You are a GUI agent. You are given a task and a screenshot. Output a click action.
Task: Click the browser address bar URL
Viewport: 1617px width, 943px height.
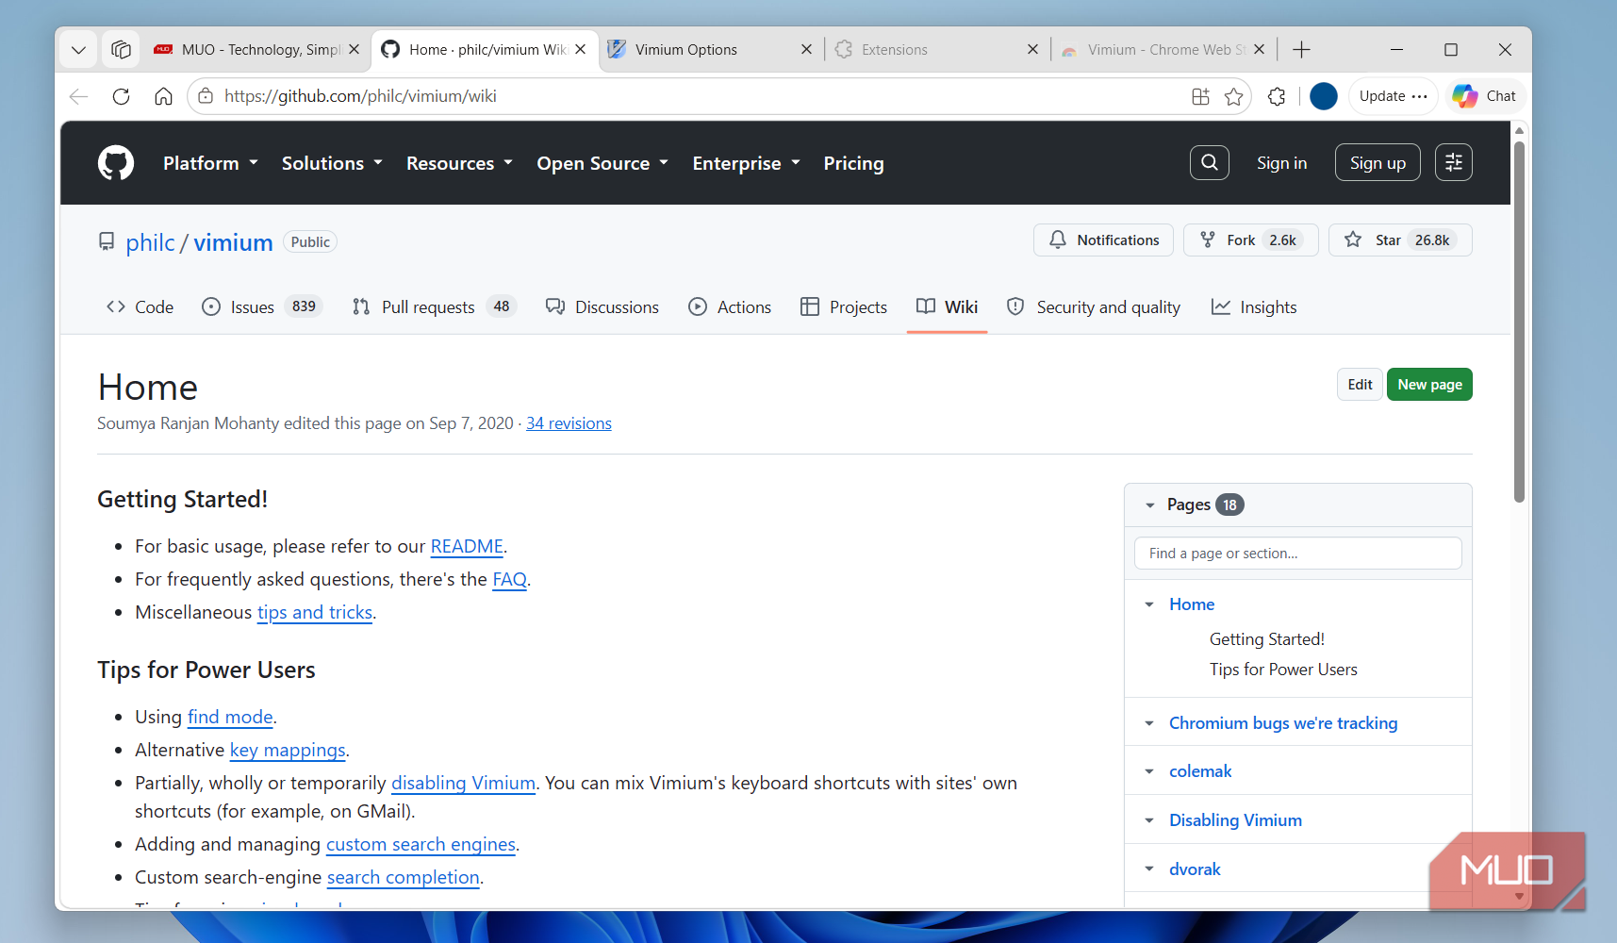[360, 96]
